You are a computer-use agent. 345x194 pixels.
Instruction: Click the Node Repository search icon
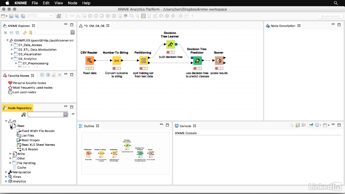24,115
